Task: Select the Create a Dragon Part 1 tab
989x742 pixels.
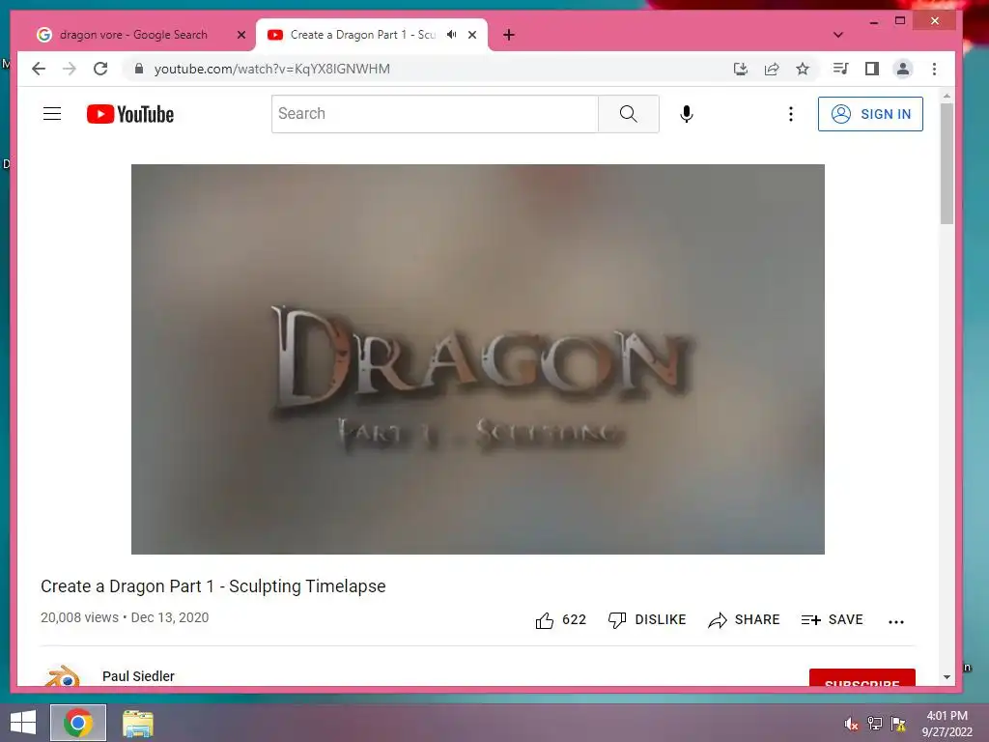Action: pyautogui.click(x=363, y=35)
